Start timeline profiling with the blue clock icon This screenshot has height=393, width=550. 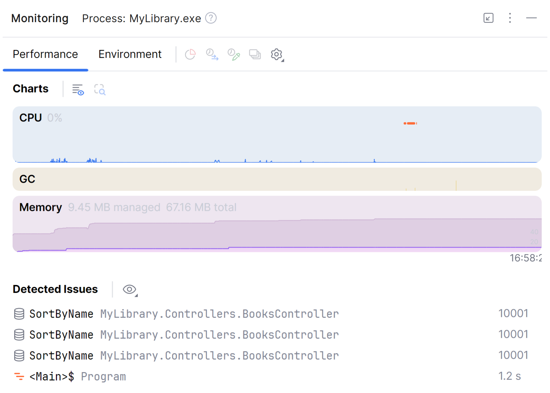click(x=212, y=55)
